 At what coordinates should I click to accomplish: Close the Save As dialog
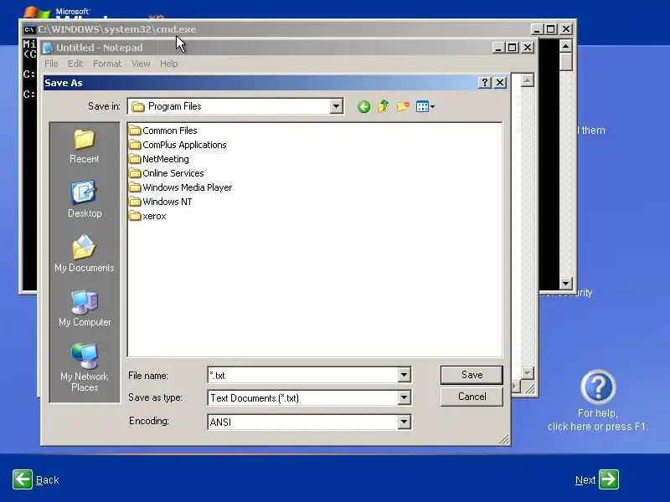[500, 82]
